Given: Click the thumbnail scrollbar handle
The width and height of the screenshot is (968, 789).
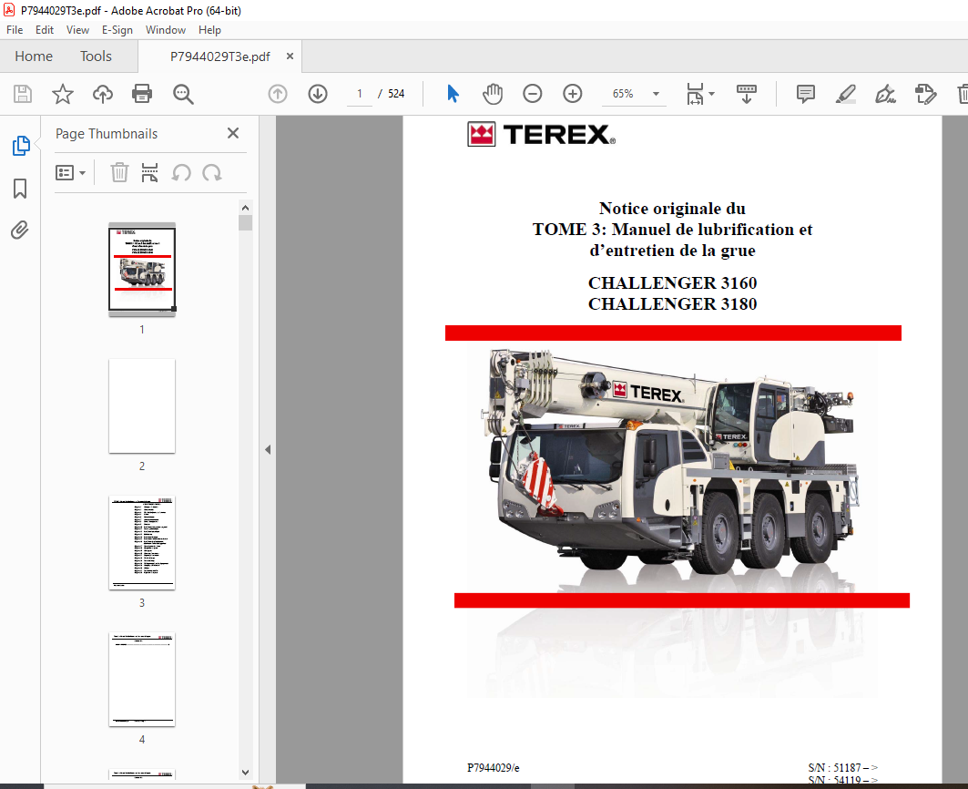Looking at the screenshot, I should point(245,222).
